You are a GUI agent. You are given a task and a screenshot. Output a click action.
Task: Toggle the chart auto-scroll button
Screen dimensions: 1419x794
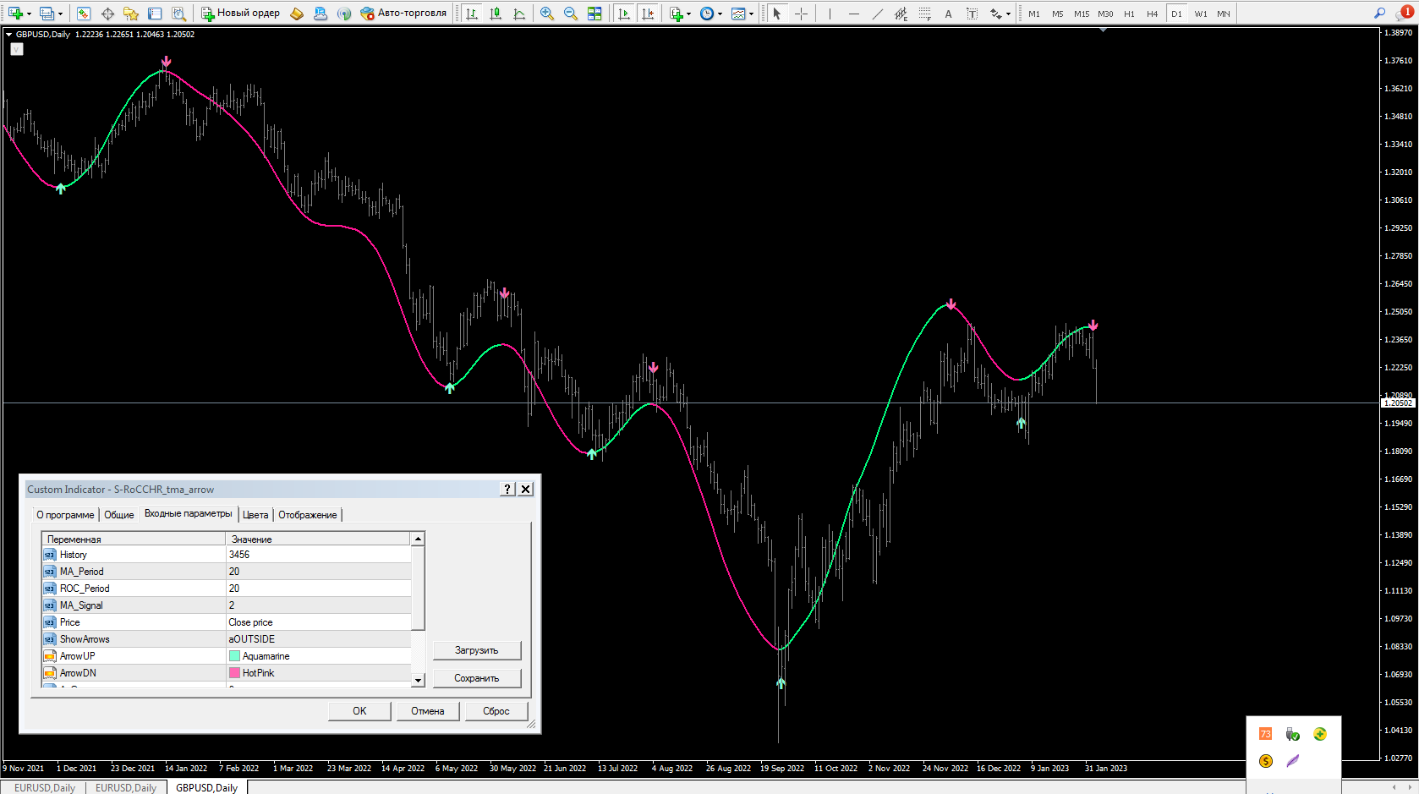point(624,14)
